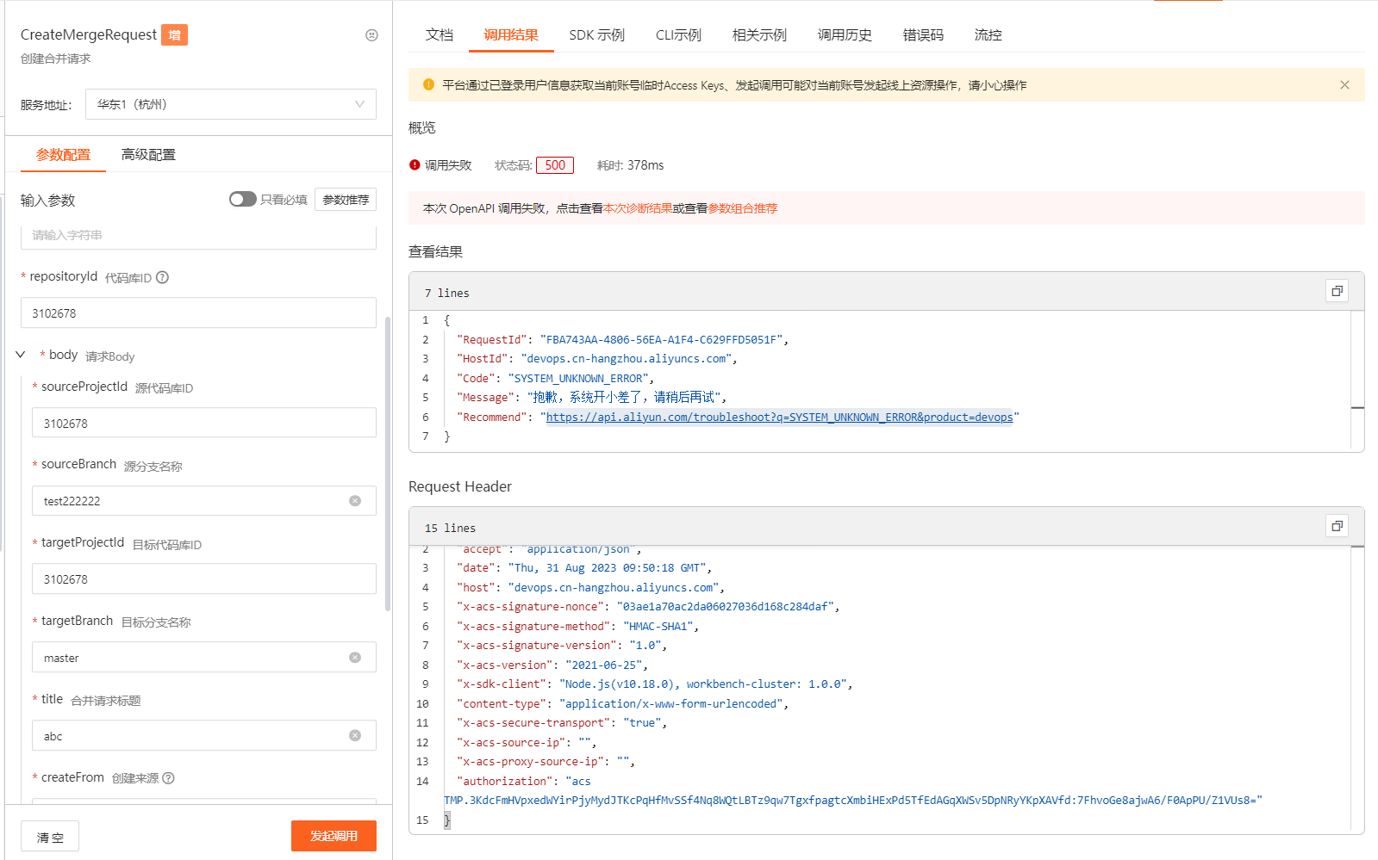This screenshot has width=1378, height=860.
Task: Copy the Request Header JSON with the copy icon
Action: pyautogui.click(x=1337, y=526)
